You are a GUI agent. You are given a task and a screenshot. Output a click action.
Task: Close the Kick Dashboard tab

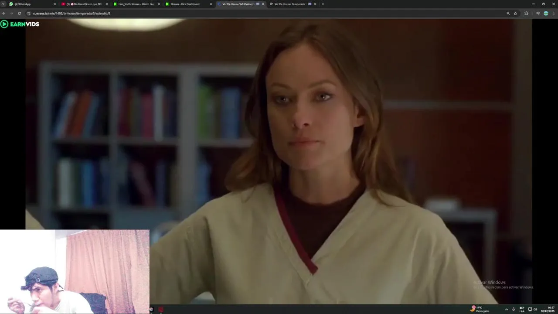tap(211, 4)
